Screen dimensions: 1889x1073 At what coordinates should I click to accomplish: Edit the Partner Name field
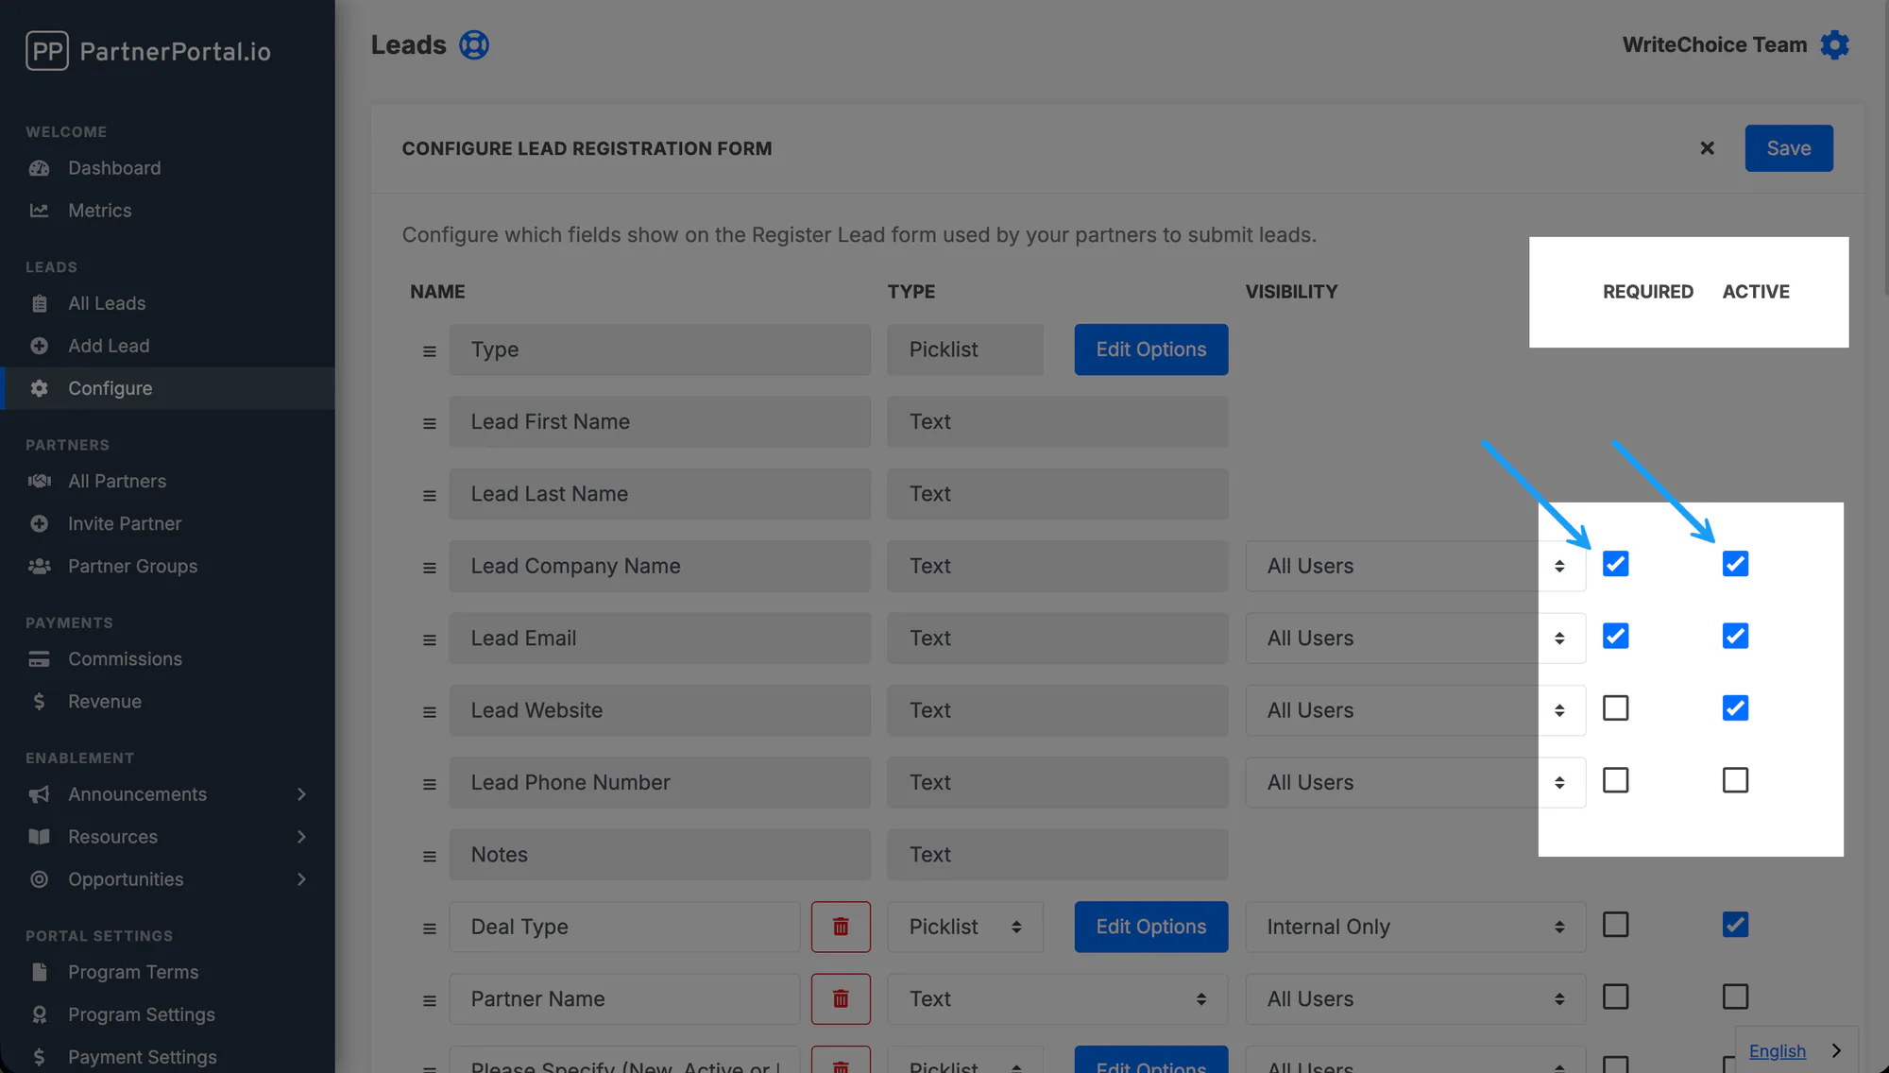[x=624, y=999]
